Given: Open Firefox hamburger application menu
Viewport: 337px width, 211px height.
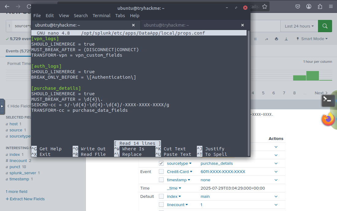Looking at the screenshot, I should (331, 6).
